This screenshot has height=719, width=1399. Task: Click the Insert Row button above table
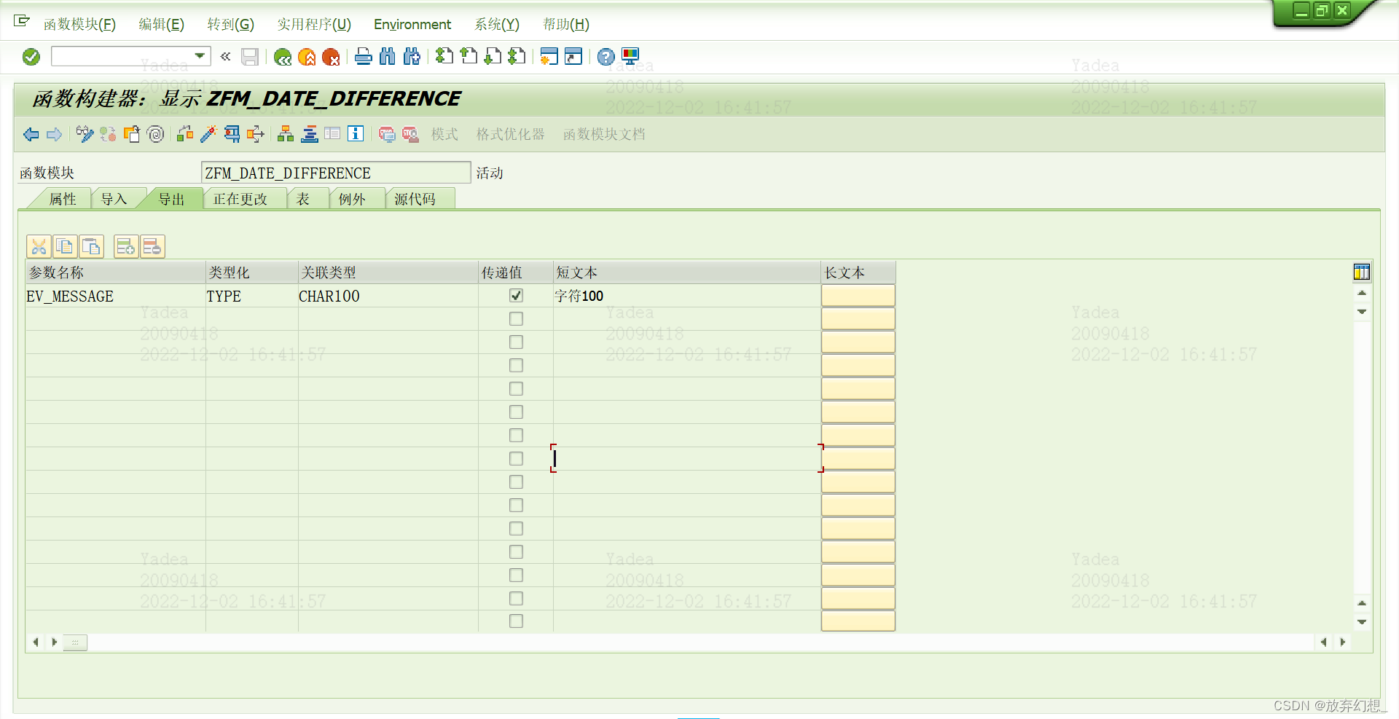126,247
